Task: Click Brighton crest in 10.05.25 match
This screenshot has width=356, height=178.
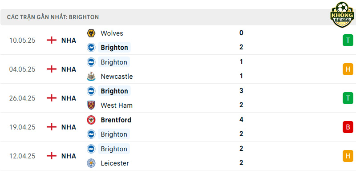Action: [91, 48]
